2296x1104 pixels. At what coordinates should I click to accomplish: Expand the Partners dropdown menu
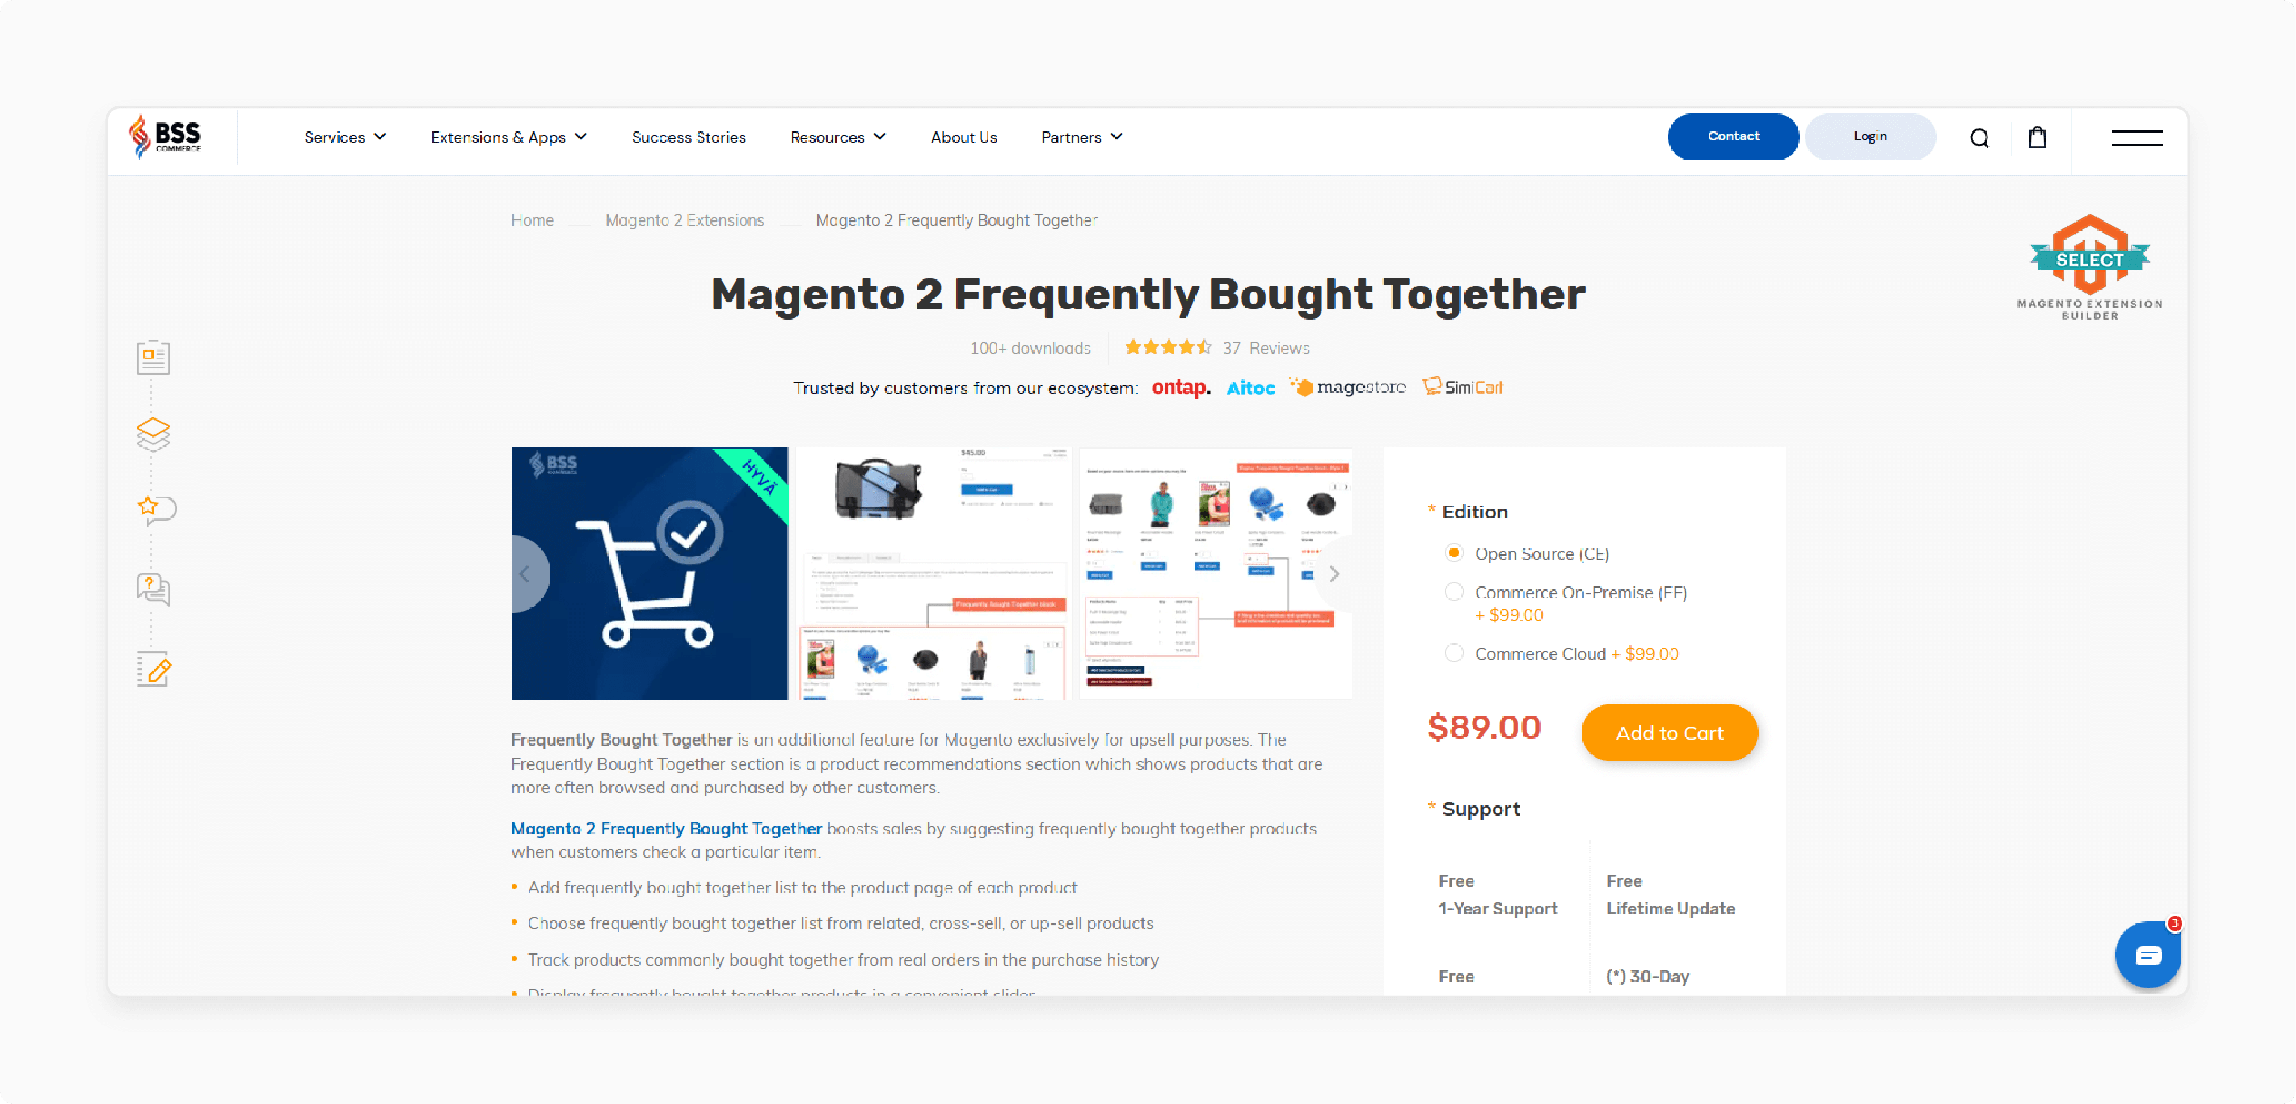[x=1079, y=136]
